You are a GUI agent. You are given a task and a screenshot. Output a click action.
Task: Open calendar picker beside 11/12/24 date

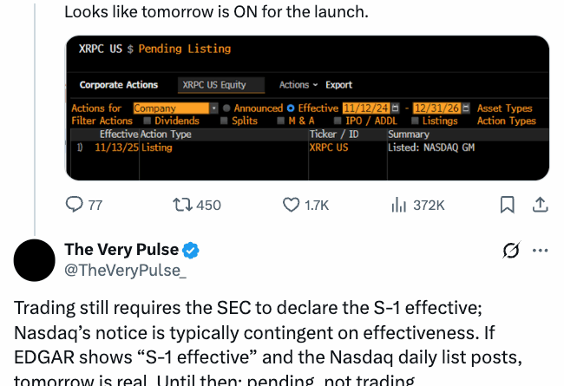395,108
